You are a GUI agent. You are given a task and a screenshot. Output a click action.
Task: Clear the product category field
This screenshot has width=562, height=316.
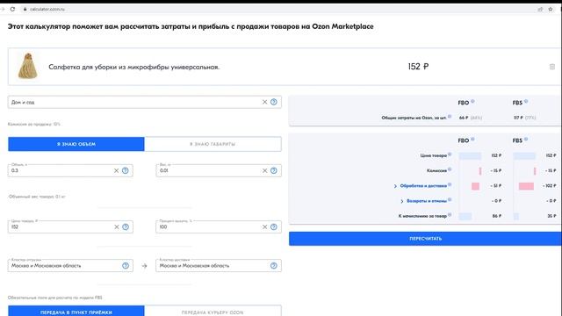[264, 102]
